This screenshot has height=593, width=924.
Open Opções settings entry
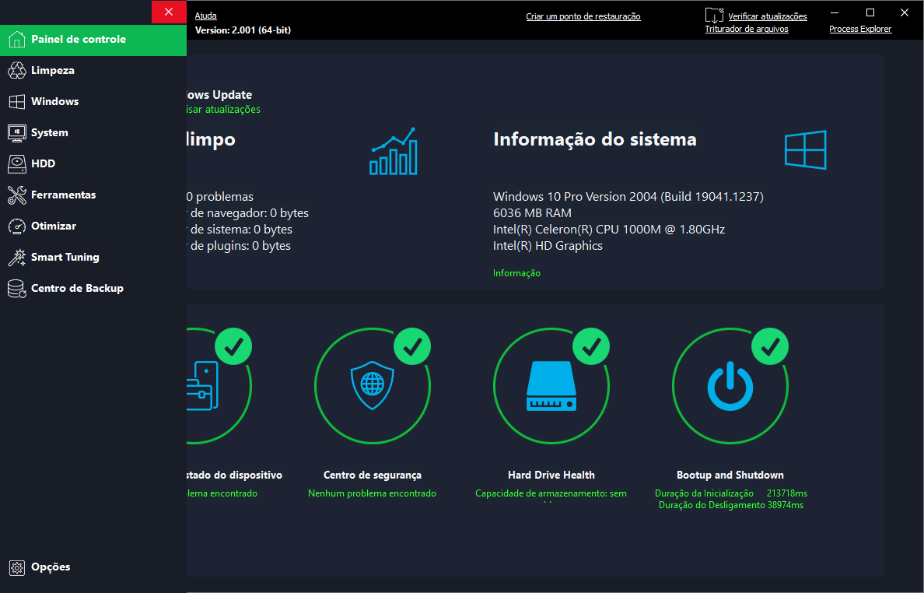[x=93, y=567]
